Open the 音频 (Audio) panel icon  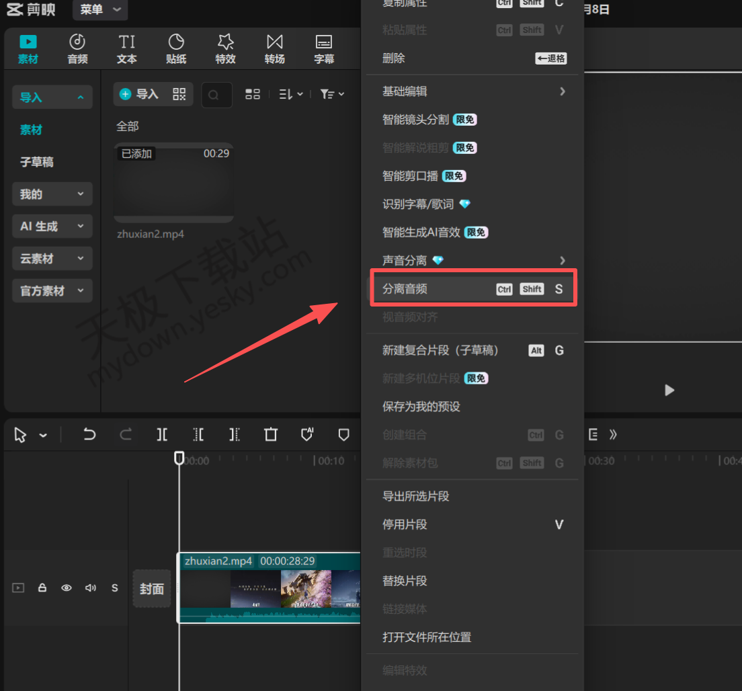(77, 48)
